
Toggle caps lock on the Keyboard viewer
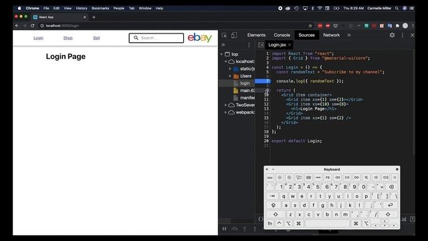coord(273,205)
